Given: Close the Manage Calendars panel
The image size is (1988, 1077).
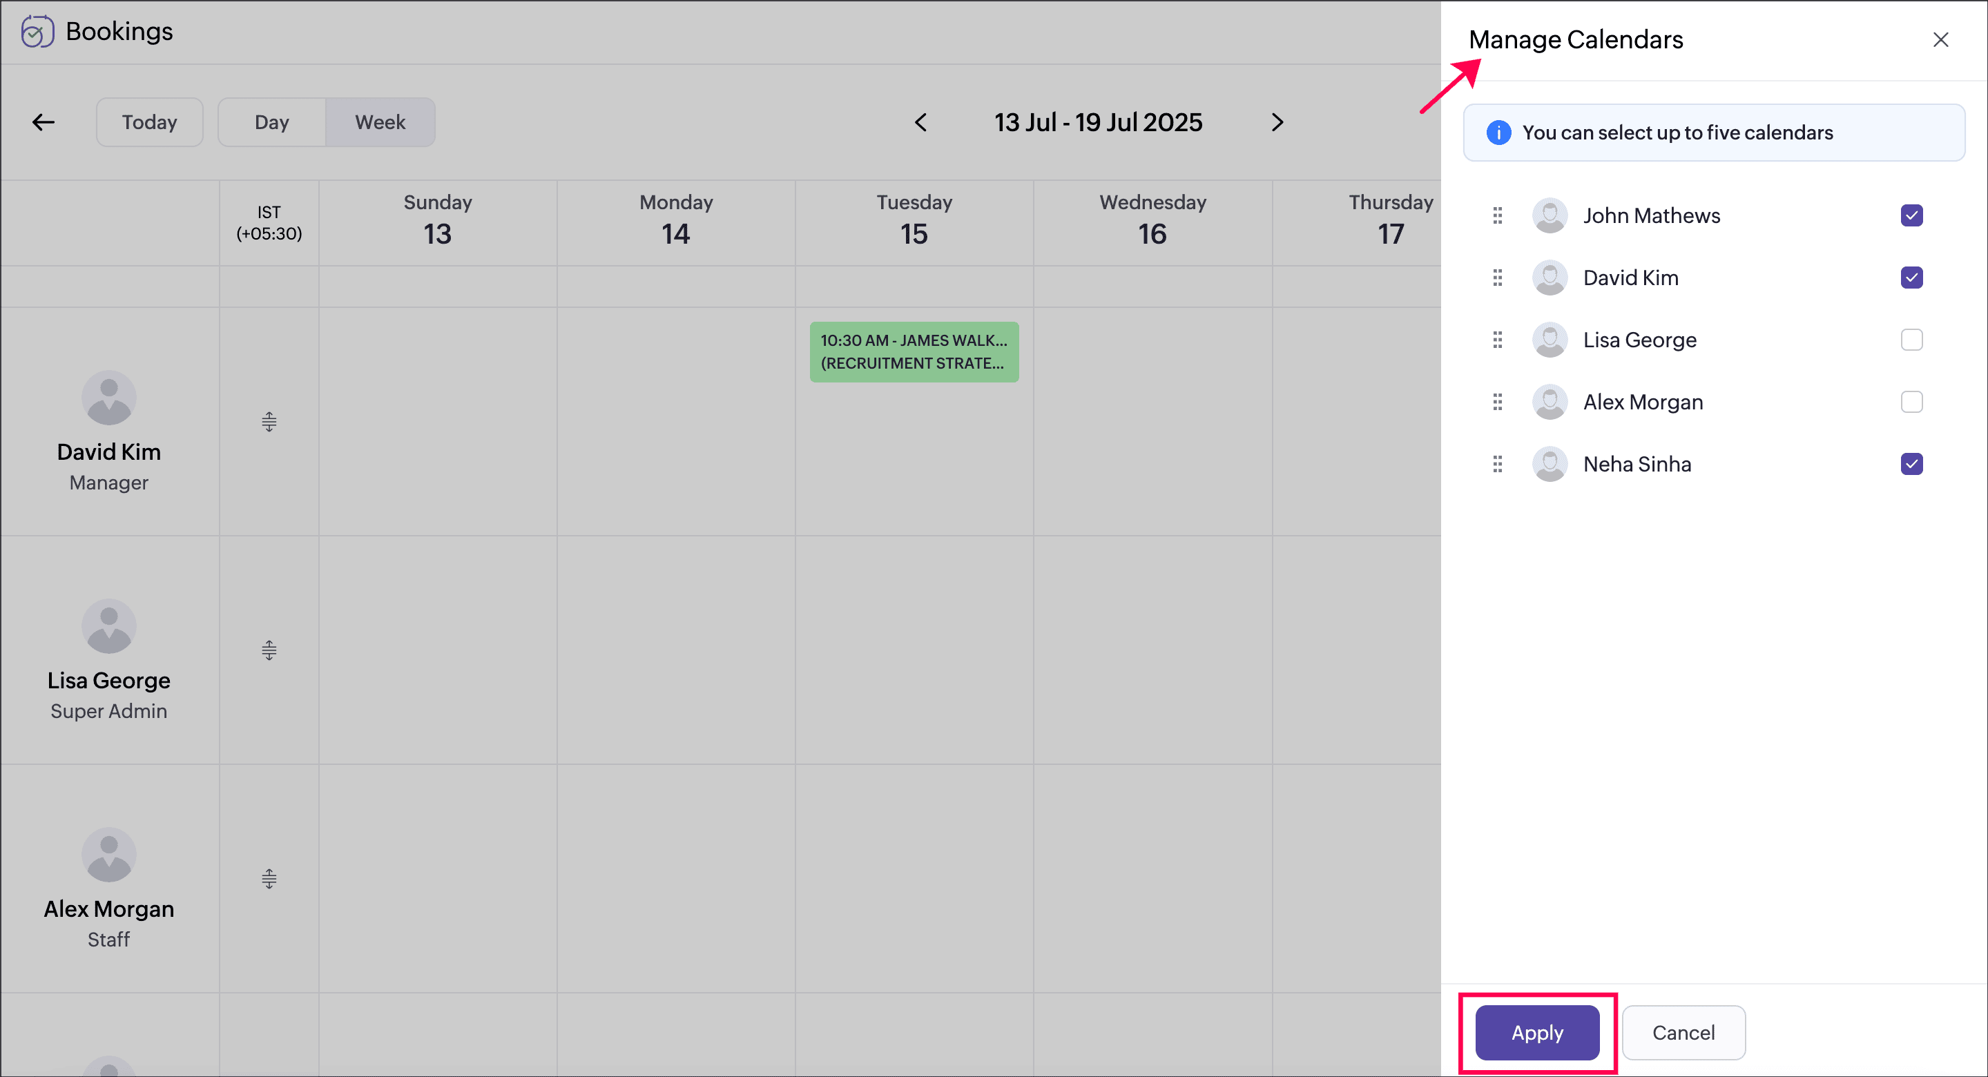Looking at the screenshot, I should point(1940,39).
